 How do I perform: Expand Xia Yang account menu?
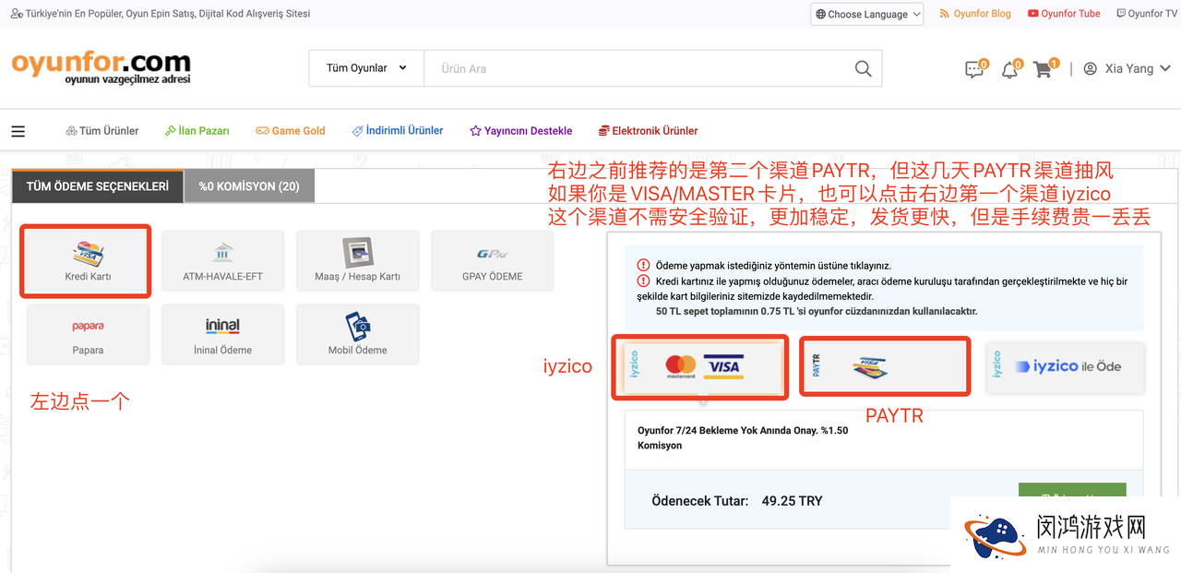point(1127,68)
